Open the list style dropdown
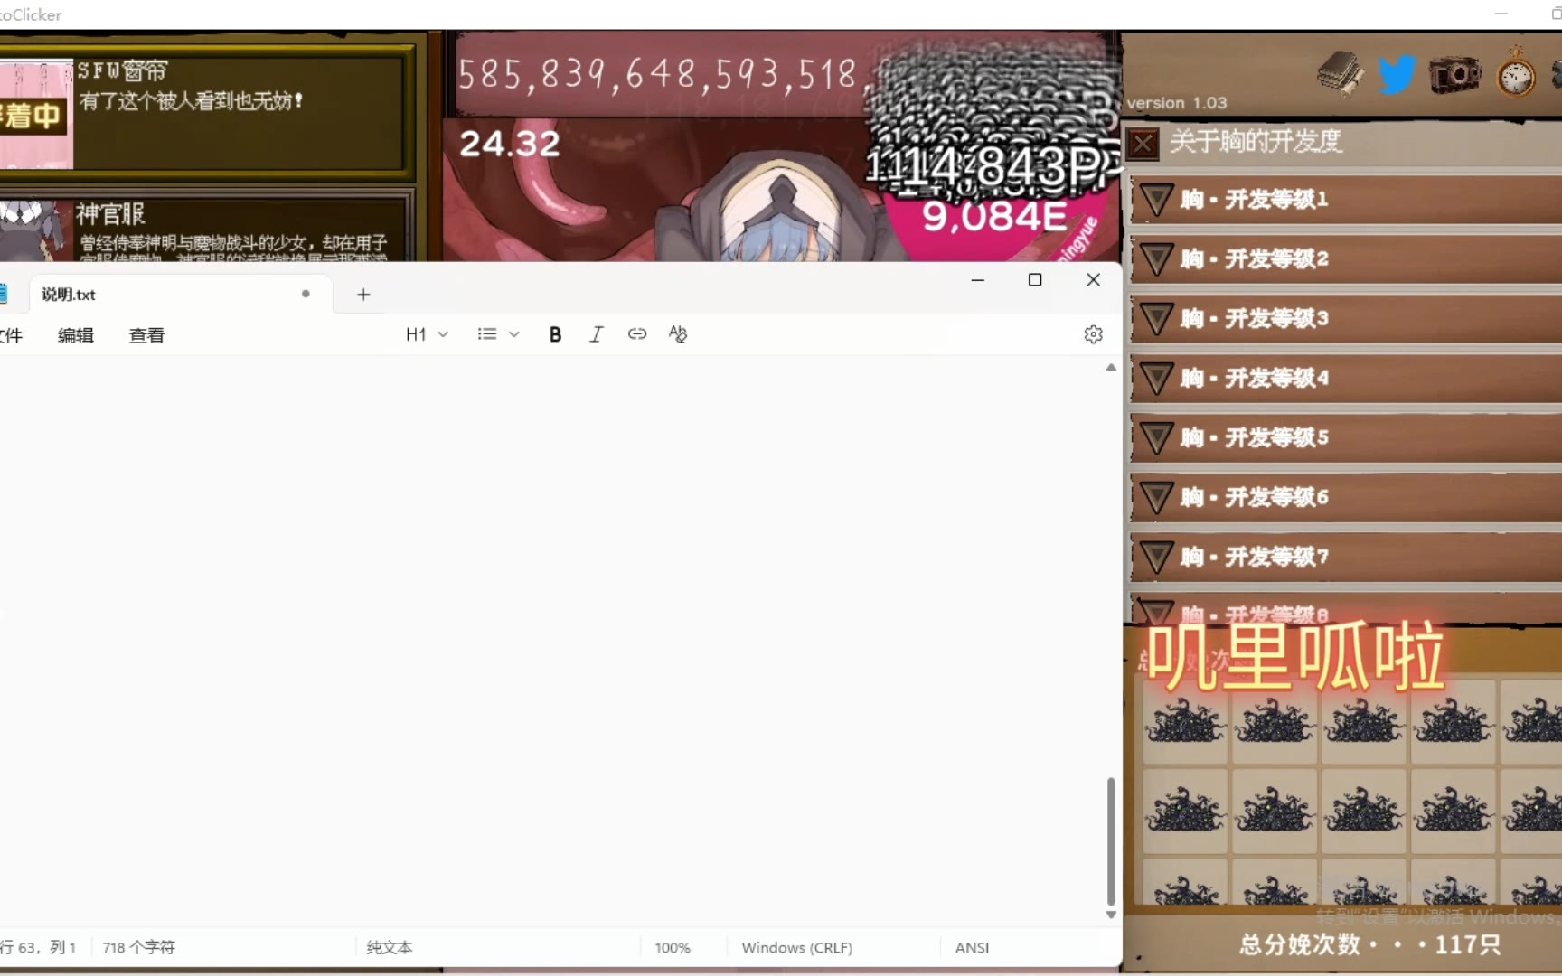This screenshot has width=1562, height=976. [498, 334]
